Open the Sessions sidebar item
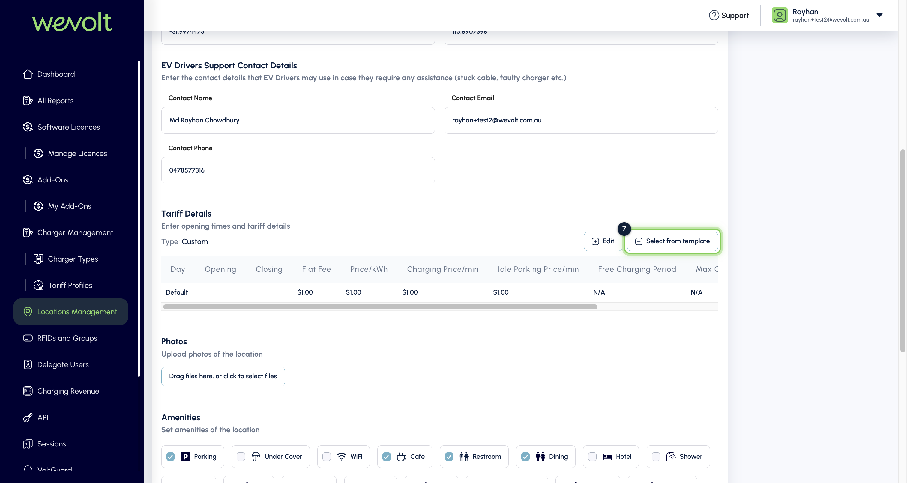907x483 pixels. (x=70, y=444)
